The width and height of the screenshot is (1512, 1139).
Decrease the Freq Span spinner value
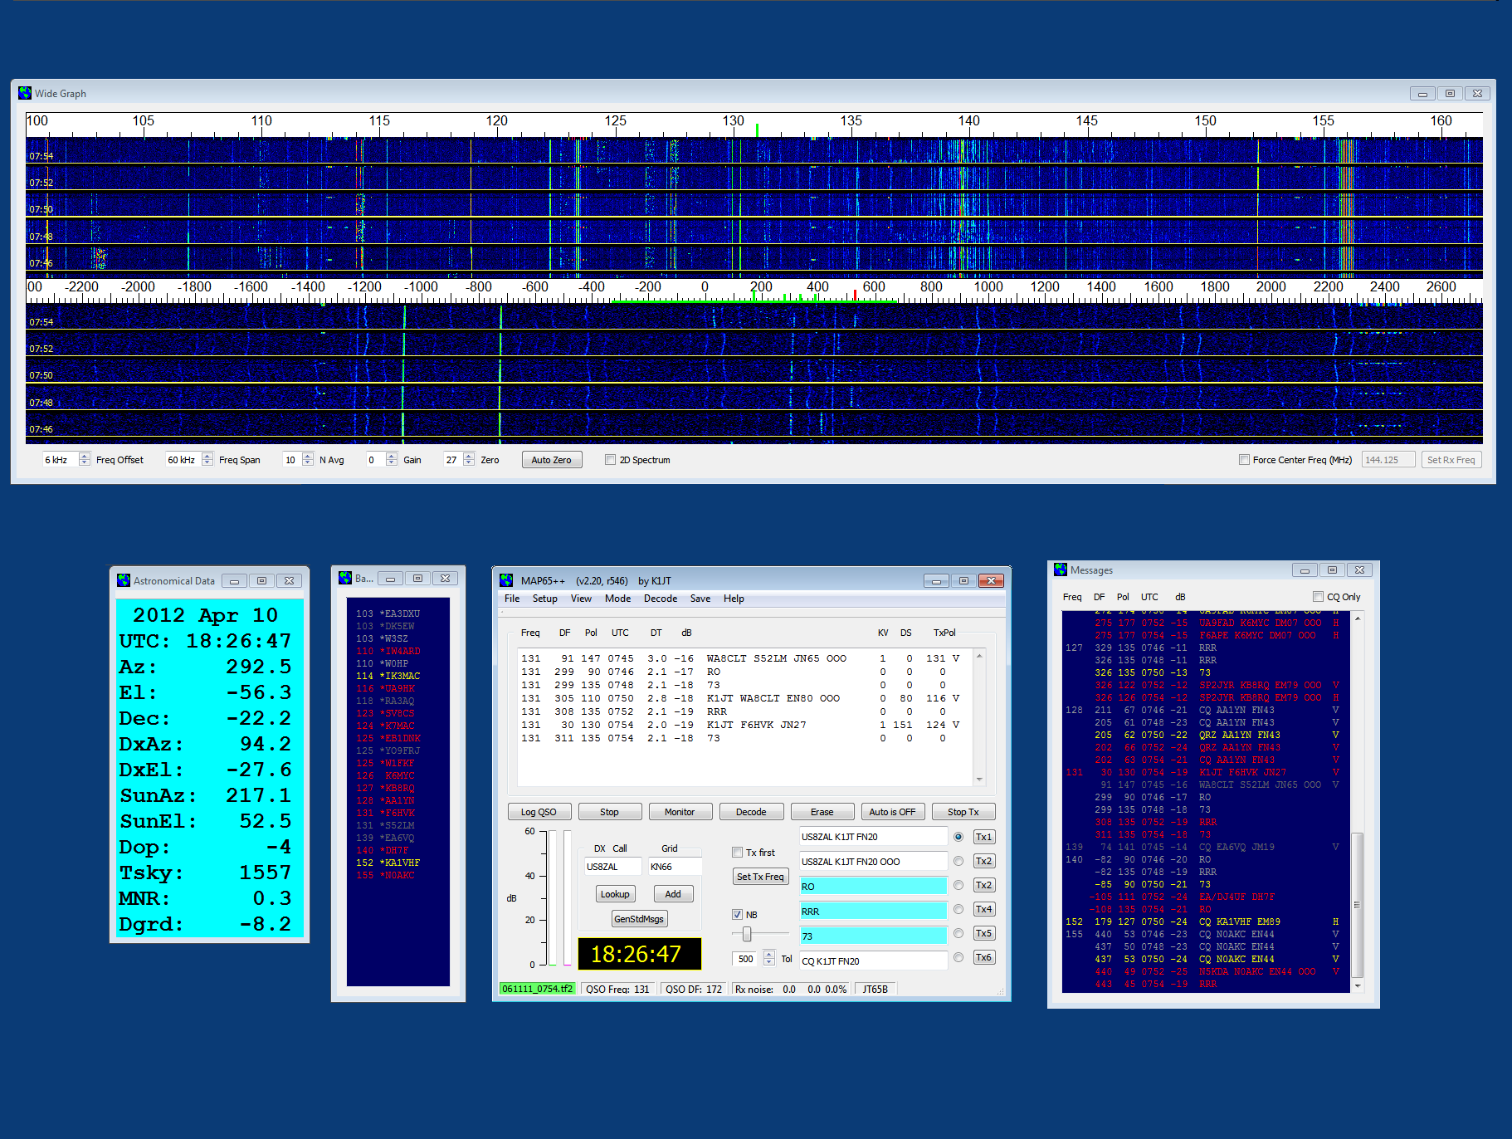207,463
